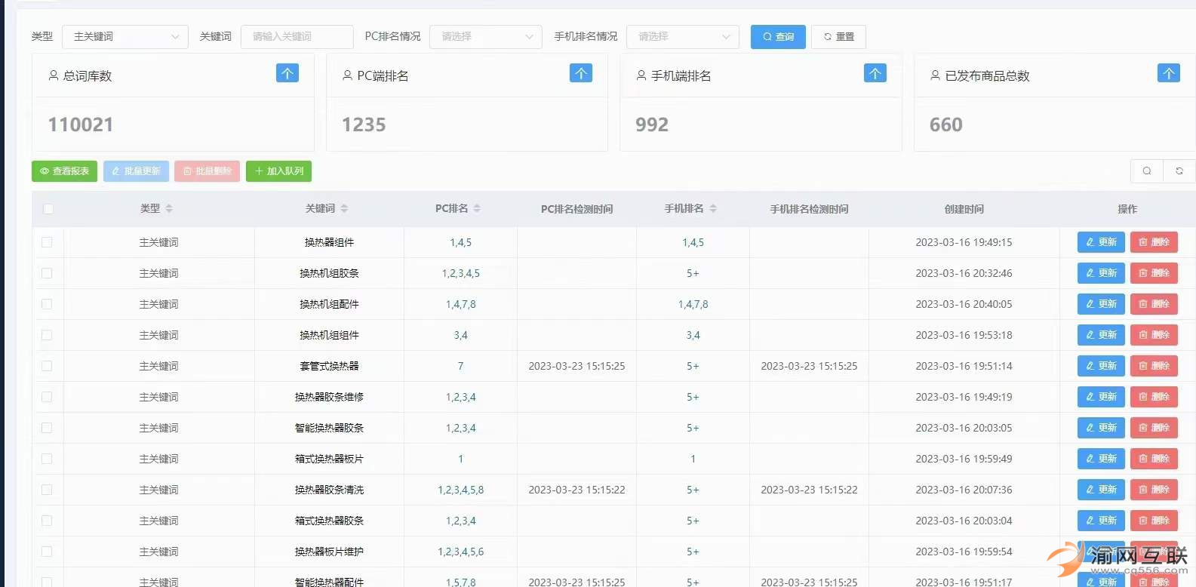
Task: Sort table by PC排名 column arrows
Action: coord(477,209)
